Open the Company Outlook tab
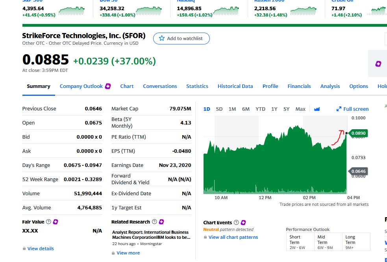Viewport: 387px width, 262px height. [81, 86]
